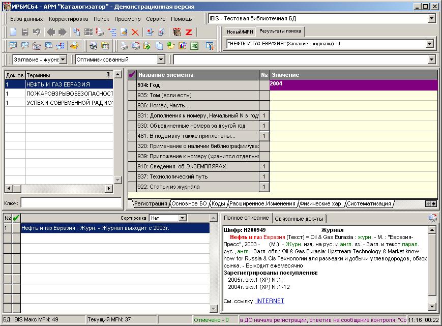Click the right tab-scroll arrow after Систематизация

point(434,203)
